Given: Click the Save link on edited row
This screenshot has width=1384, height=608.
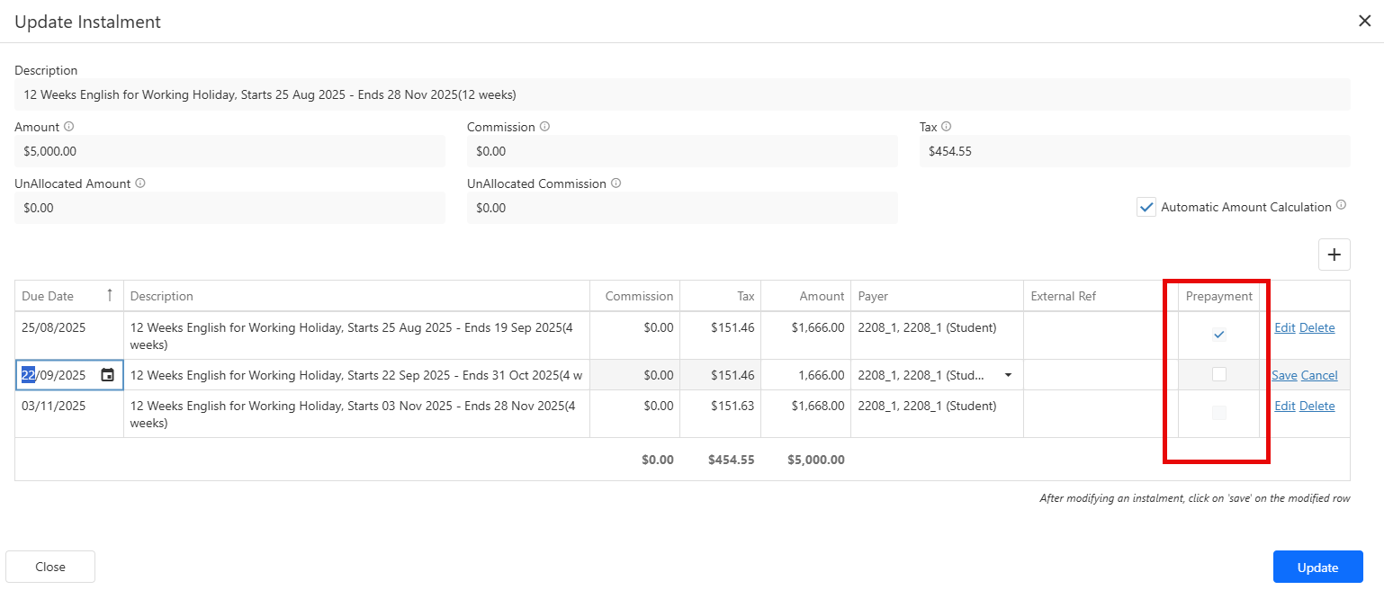Looking at the screenshot, I should [x=1283, y=375].
